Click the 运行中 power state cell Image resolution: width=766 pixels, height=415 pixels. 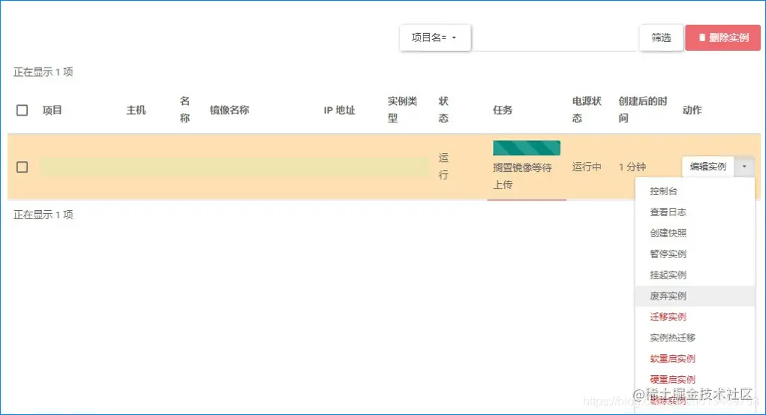pyautogui.click(x=587, y=167)
